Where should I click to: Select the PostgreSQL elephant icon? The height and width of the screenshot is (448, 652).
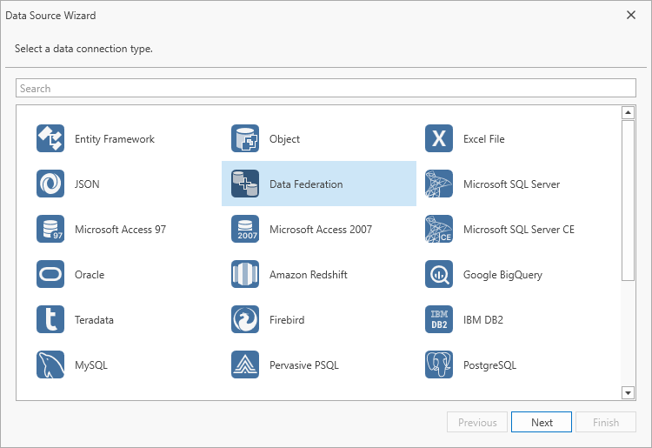439,365
